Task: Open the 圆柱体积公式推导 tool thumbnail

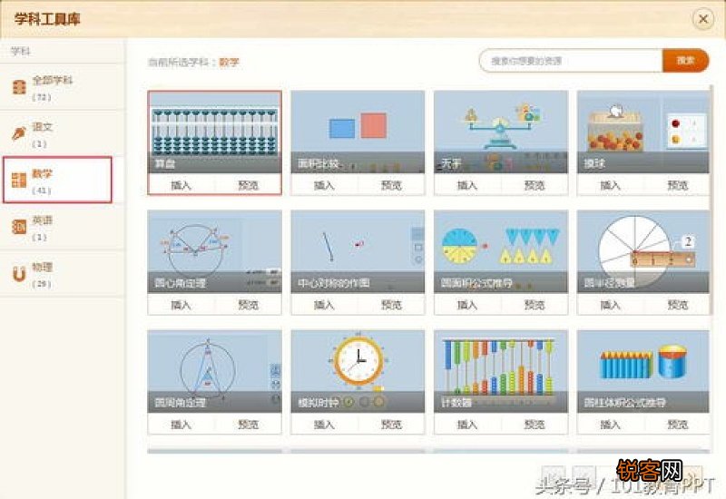Action: point(643,371)
